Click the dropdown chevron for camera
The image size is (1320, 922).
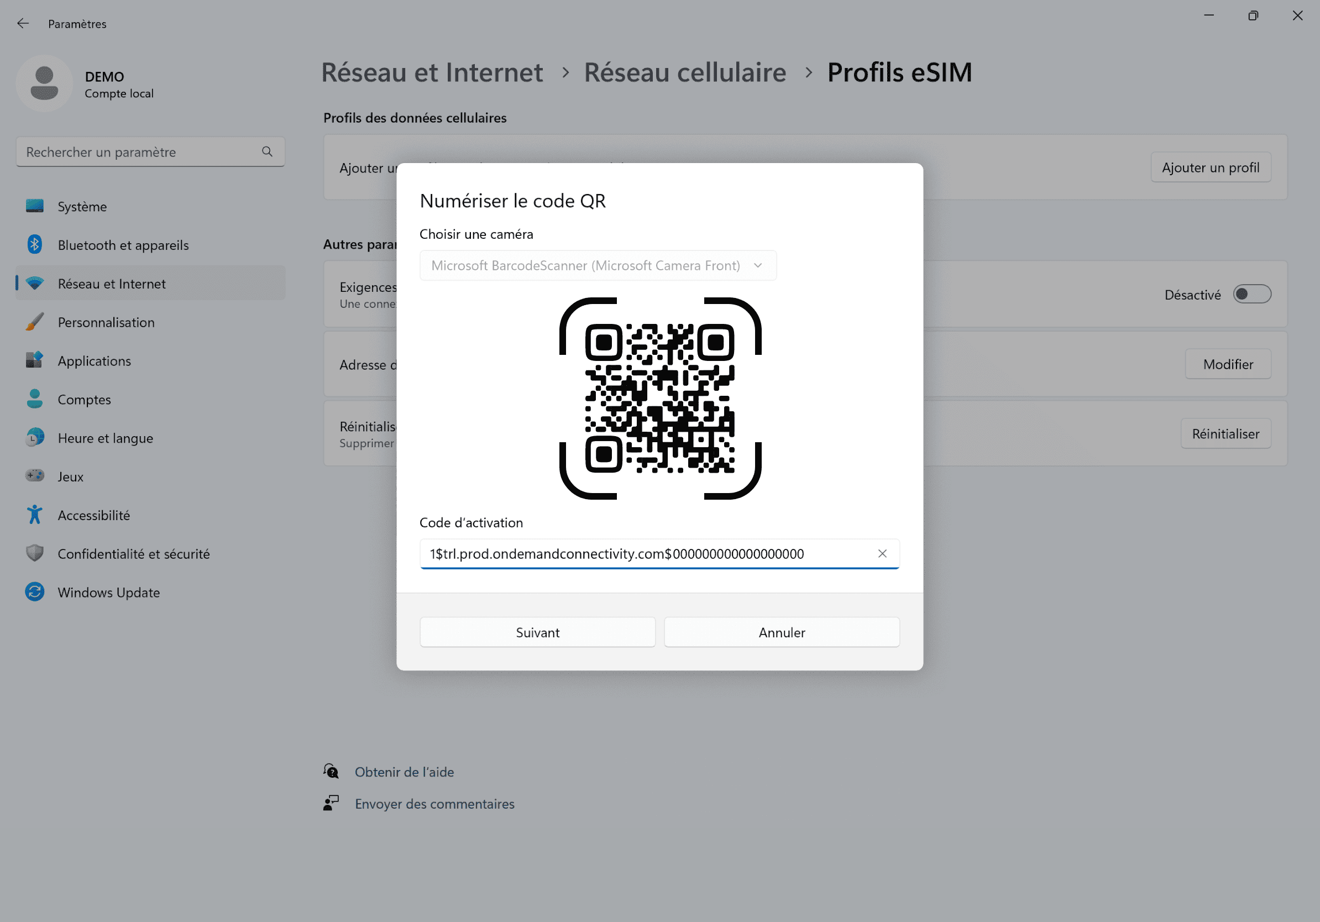pyautogui.click(x=758, y=265)
